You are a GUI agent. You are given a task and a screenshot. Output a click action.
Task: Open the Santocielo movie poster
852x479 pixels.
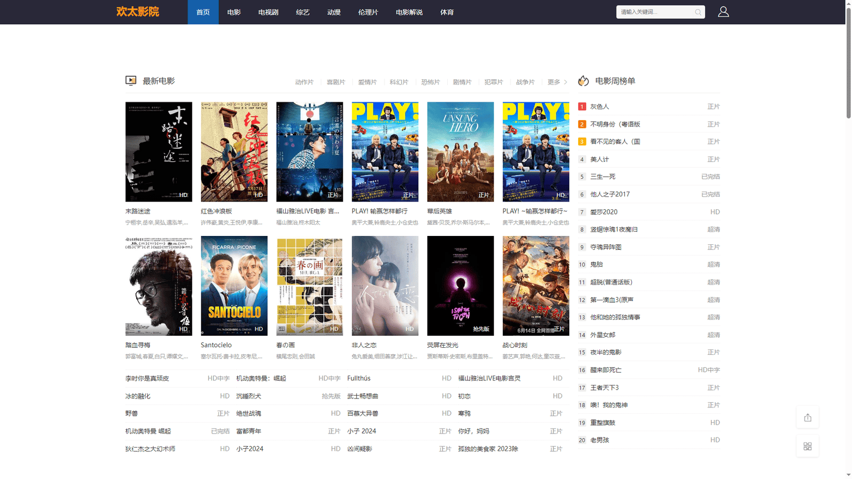pyautogui.click(x=234, y=286)
